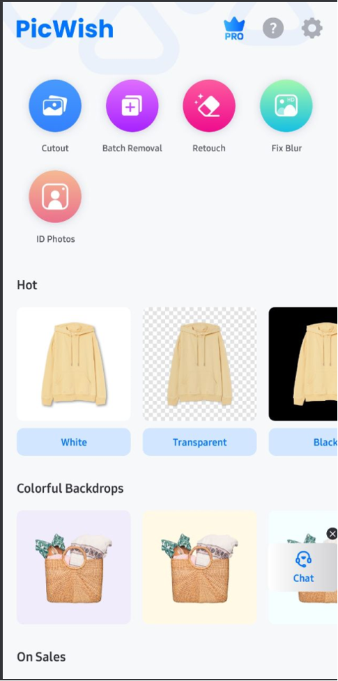Open the Retouch eraser tool

[x=209, y=105]
